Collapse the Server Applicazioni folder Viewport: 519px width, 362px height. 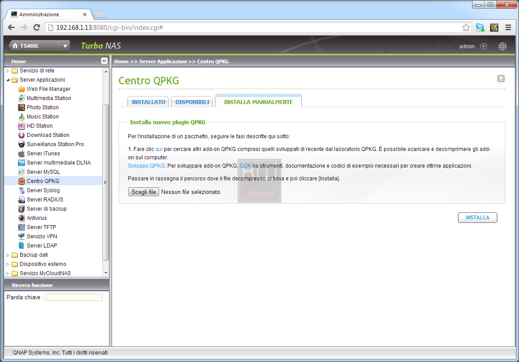8,80
